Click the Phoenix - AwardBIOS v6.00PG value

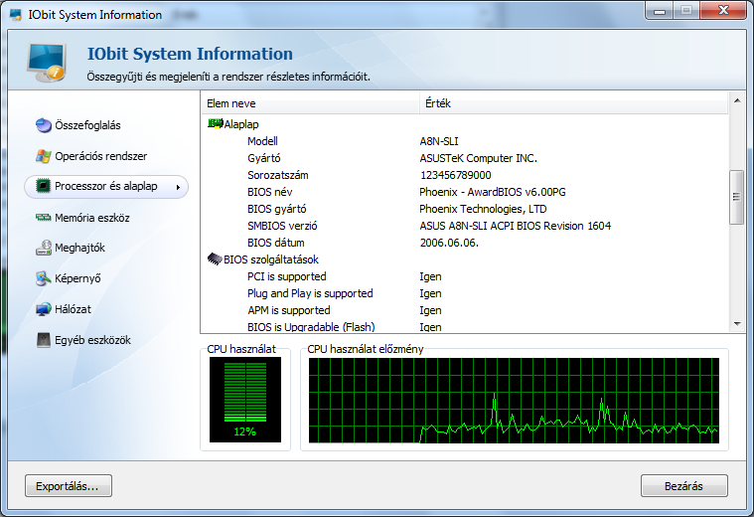click(x=493, y=192)
